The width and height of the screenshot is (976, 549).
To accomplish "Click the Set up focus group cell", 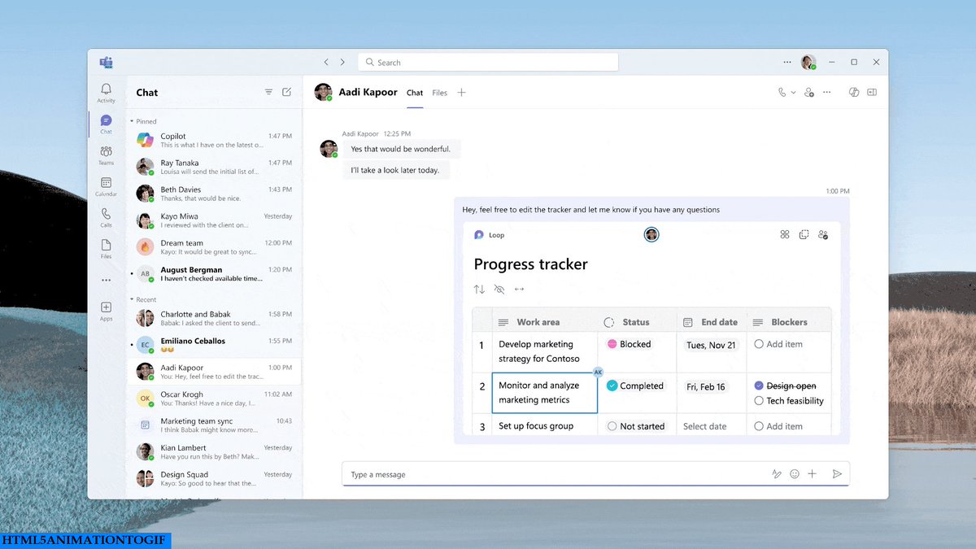I will click(x=544, y=425).
